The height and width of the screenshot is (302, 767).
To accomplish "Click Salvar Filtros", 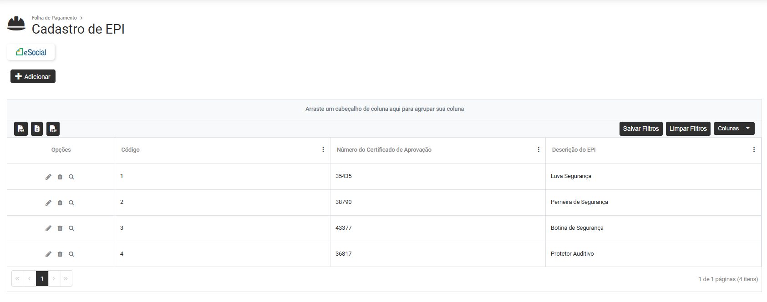I will tap(641, 129).
